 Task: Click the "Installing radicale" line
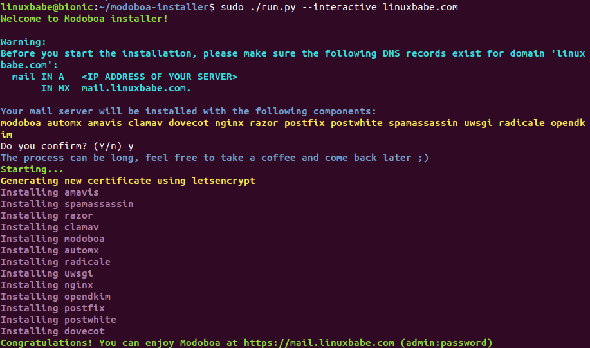click(x=55, y=262)
